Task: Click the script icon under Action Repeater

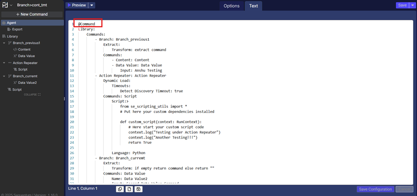Action: point(15,69)
